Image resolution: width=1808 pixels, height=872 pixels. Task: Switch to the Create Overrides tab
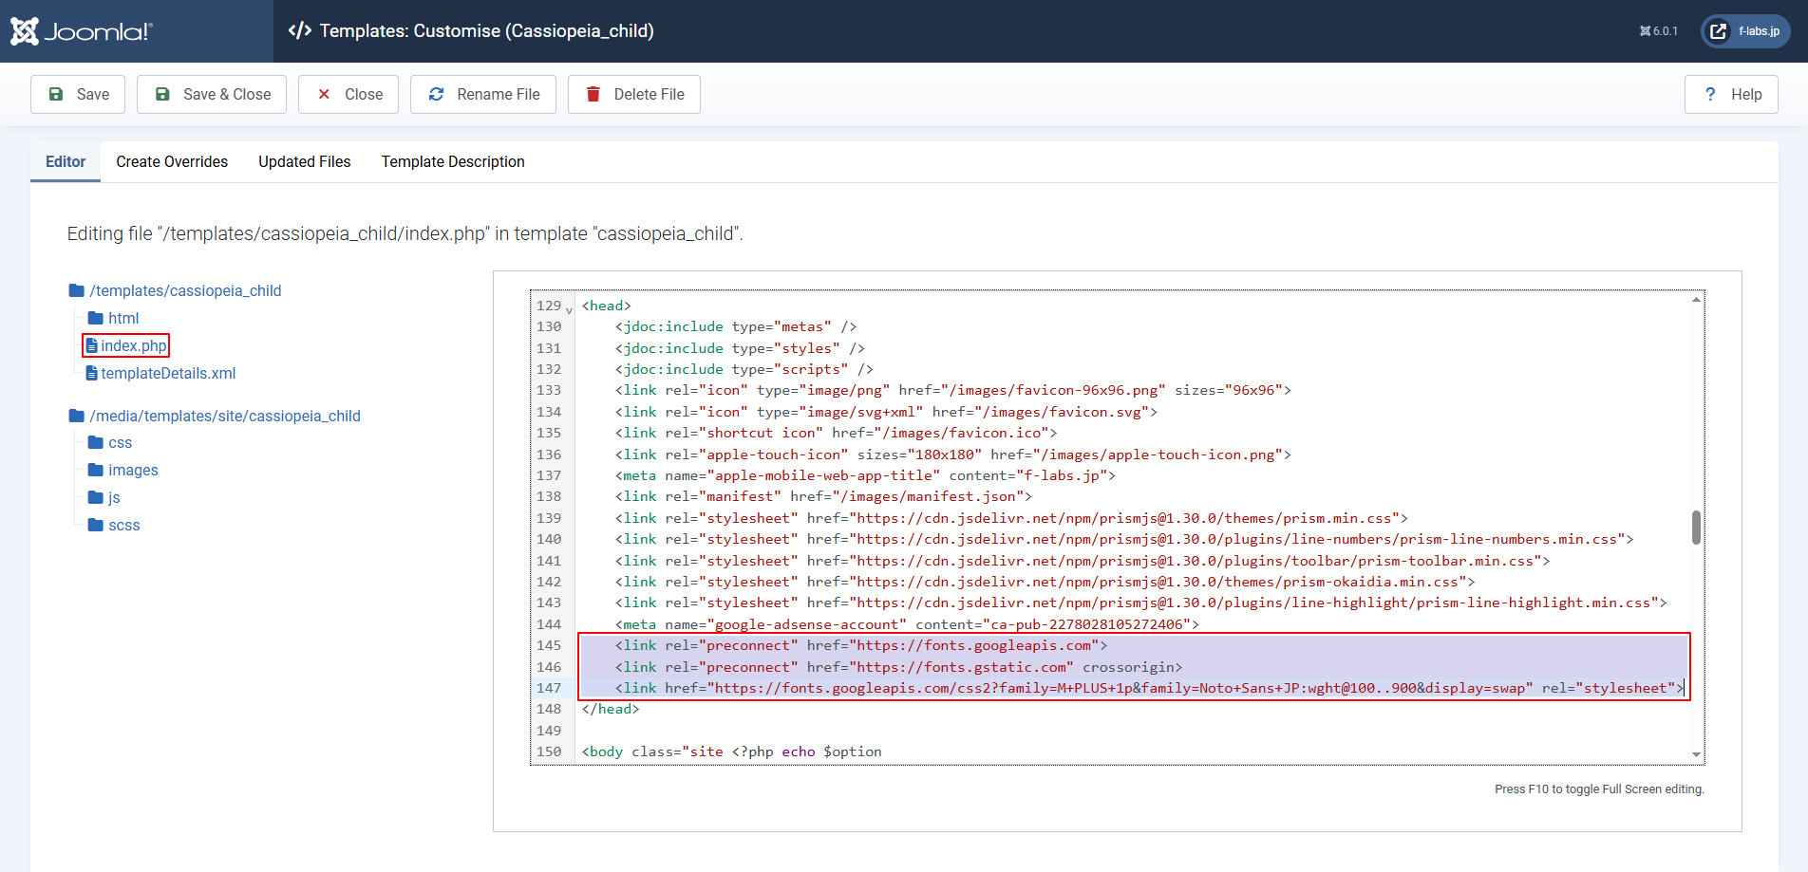coord(172,161)
